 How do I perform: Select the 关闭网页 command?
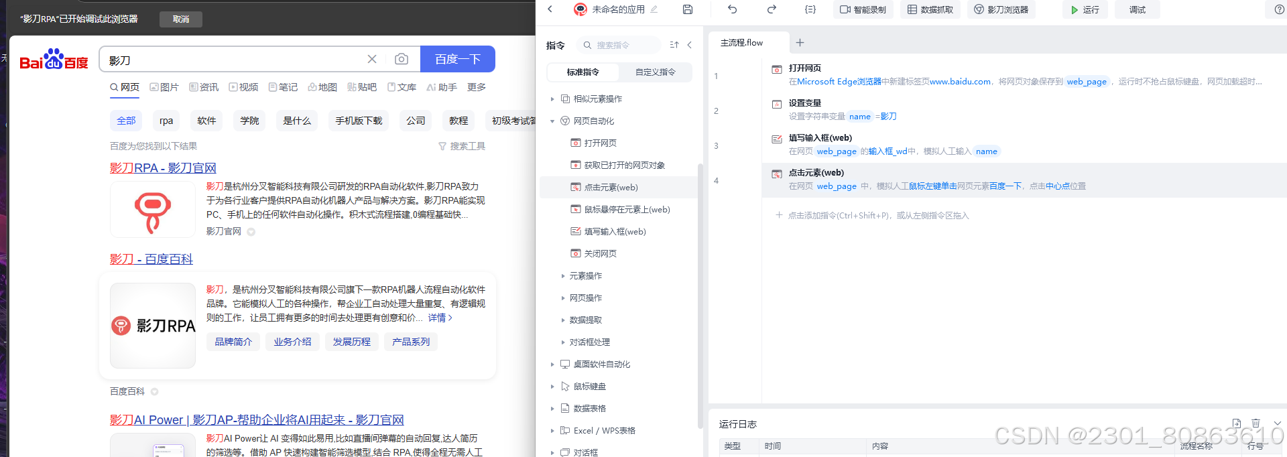(x=600, y=253)
